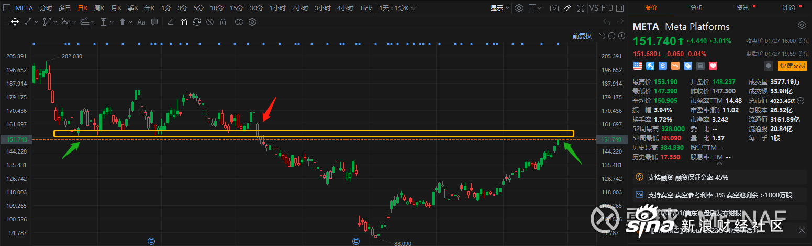The width and height of the screenshot is (812, 246).
Task: Expand the measure tool dropdown arrow
Action: point(112,22)
